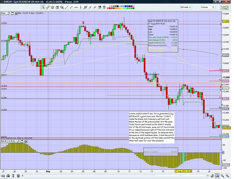
Task: Click the Aug label on date axis
Action: 48,172
